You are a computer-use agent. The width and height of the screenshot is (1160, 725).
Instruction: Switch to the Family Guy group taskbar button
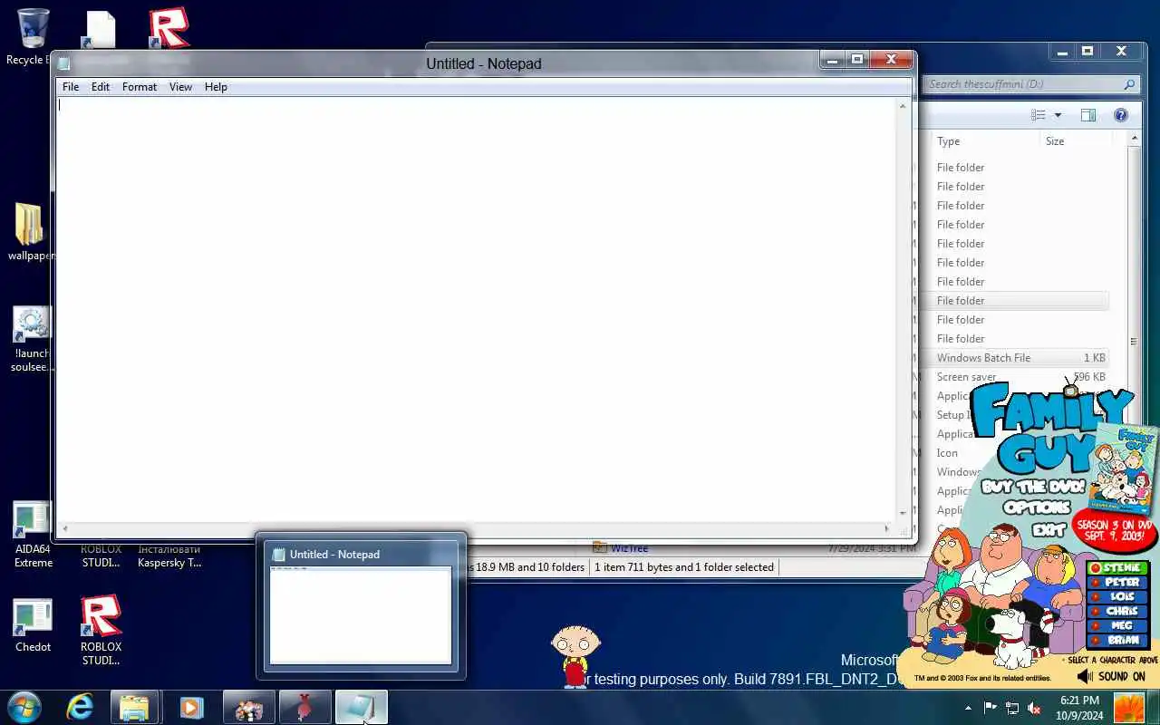pos(248,707)
